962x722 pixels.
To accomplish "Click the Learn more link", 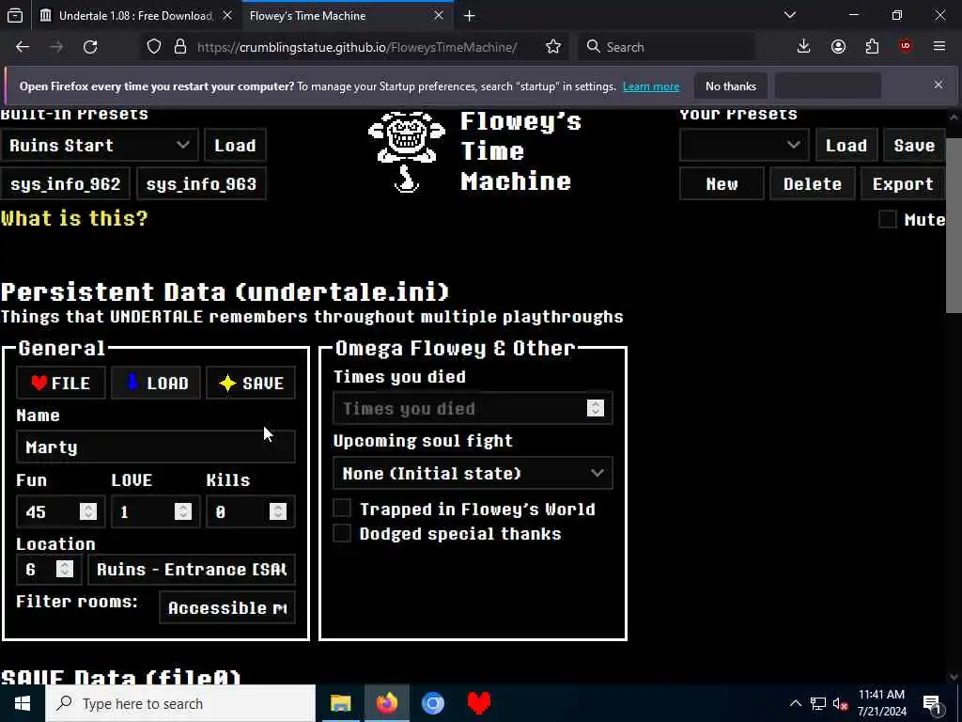I will pyautogui.click(x=651, y=86).
